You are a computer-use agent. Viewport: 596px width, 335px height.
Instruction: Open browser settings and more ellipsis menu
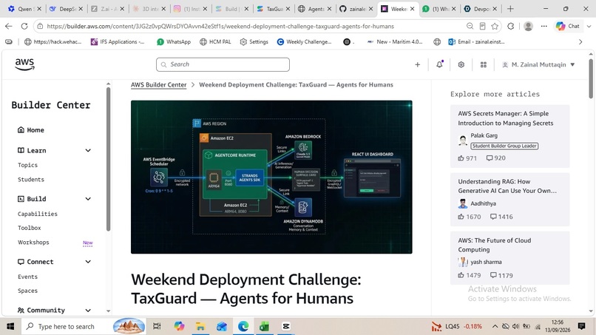click(544, 26)
